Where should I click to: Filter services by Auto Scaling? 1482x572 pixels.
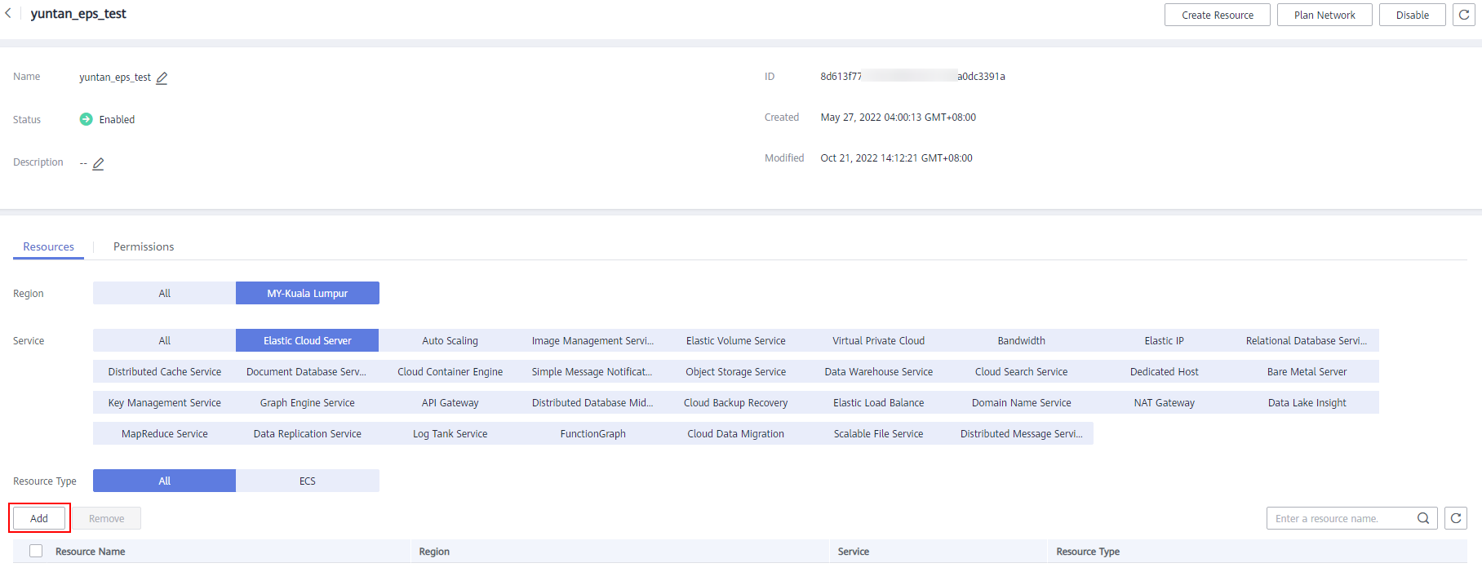(450, 340)
